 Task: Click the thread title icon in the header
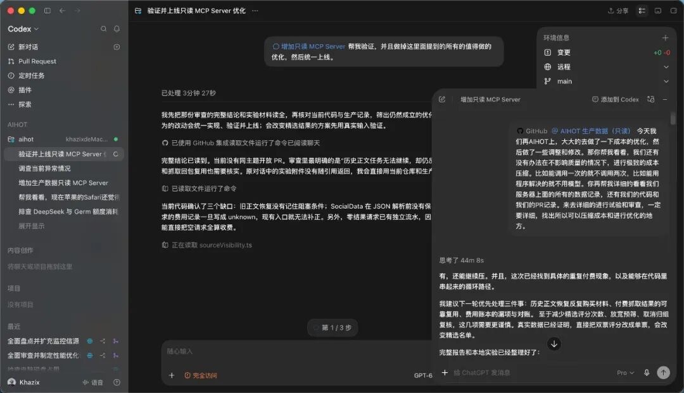[x=138, y=11]
